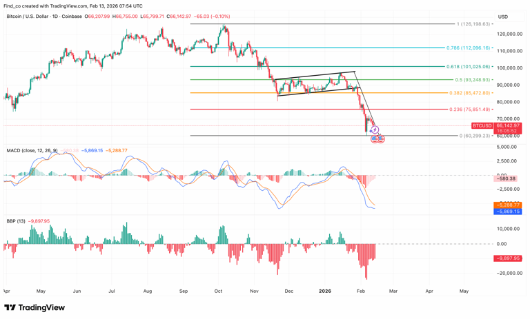Click the Jun label on the time axis
Viewport: 530px width, 319px height.
tap(77, 291)
